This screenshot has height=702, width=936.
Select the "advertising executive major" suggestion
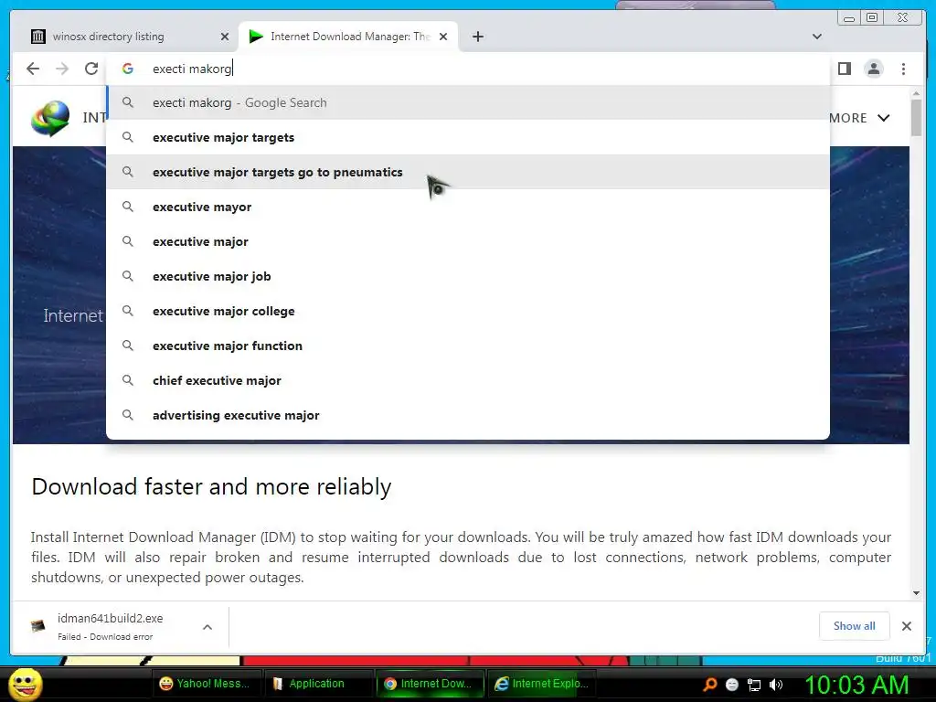point(468,415)
